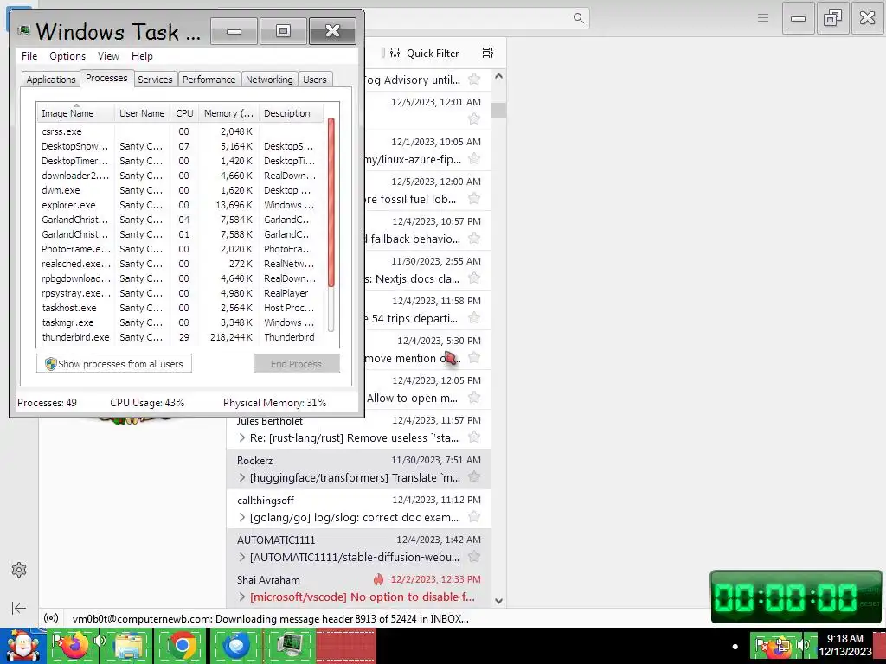Sort processes by Description column

click(291, 113)
